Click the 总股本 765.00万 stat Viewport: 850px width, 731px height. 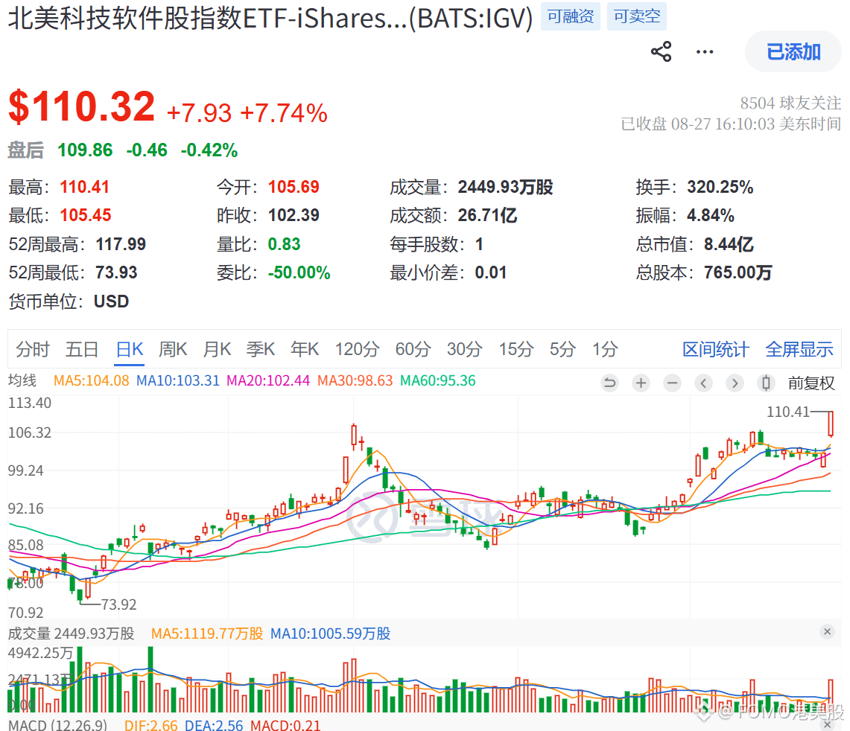tap(704, 272)
